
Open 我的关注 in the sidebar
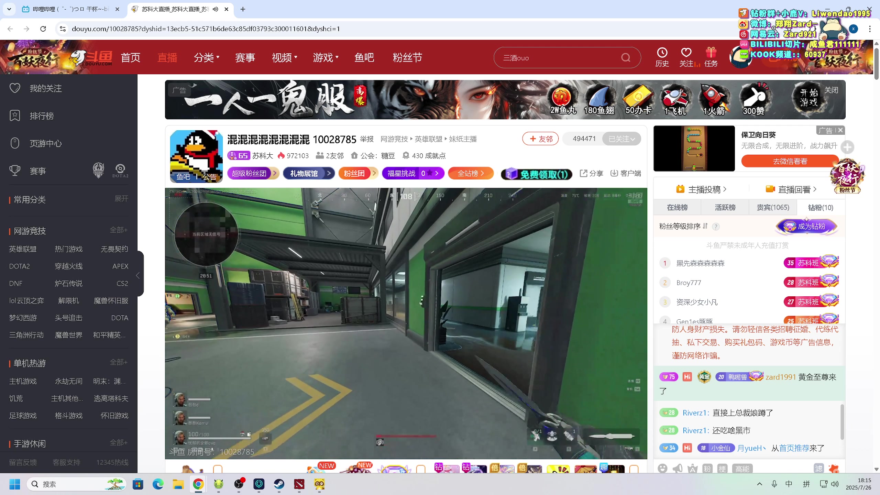click(45, 88)
